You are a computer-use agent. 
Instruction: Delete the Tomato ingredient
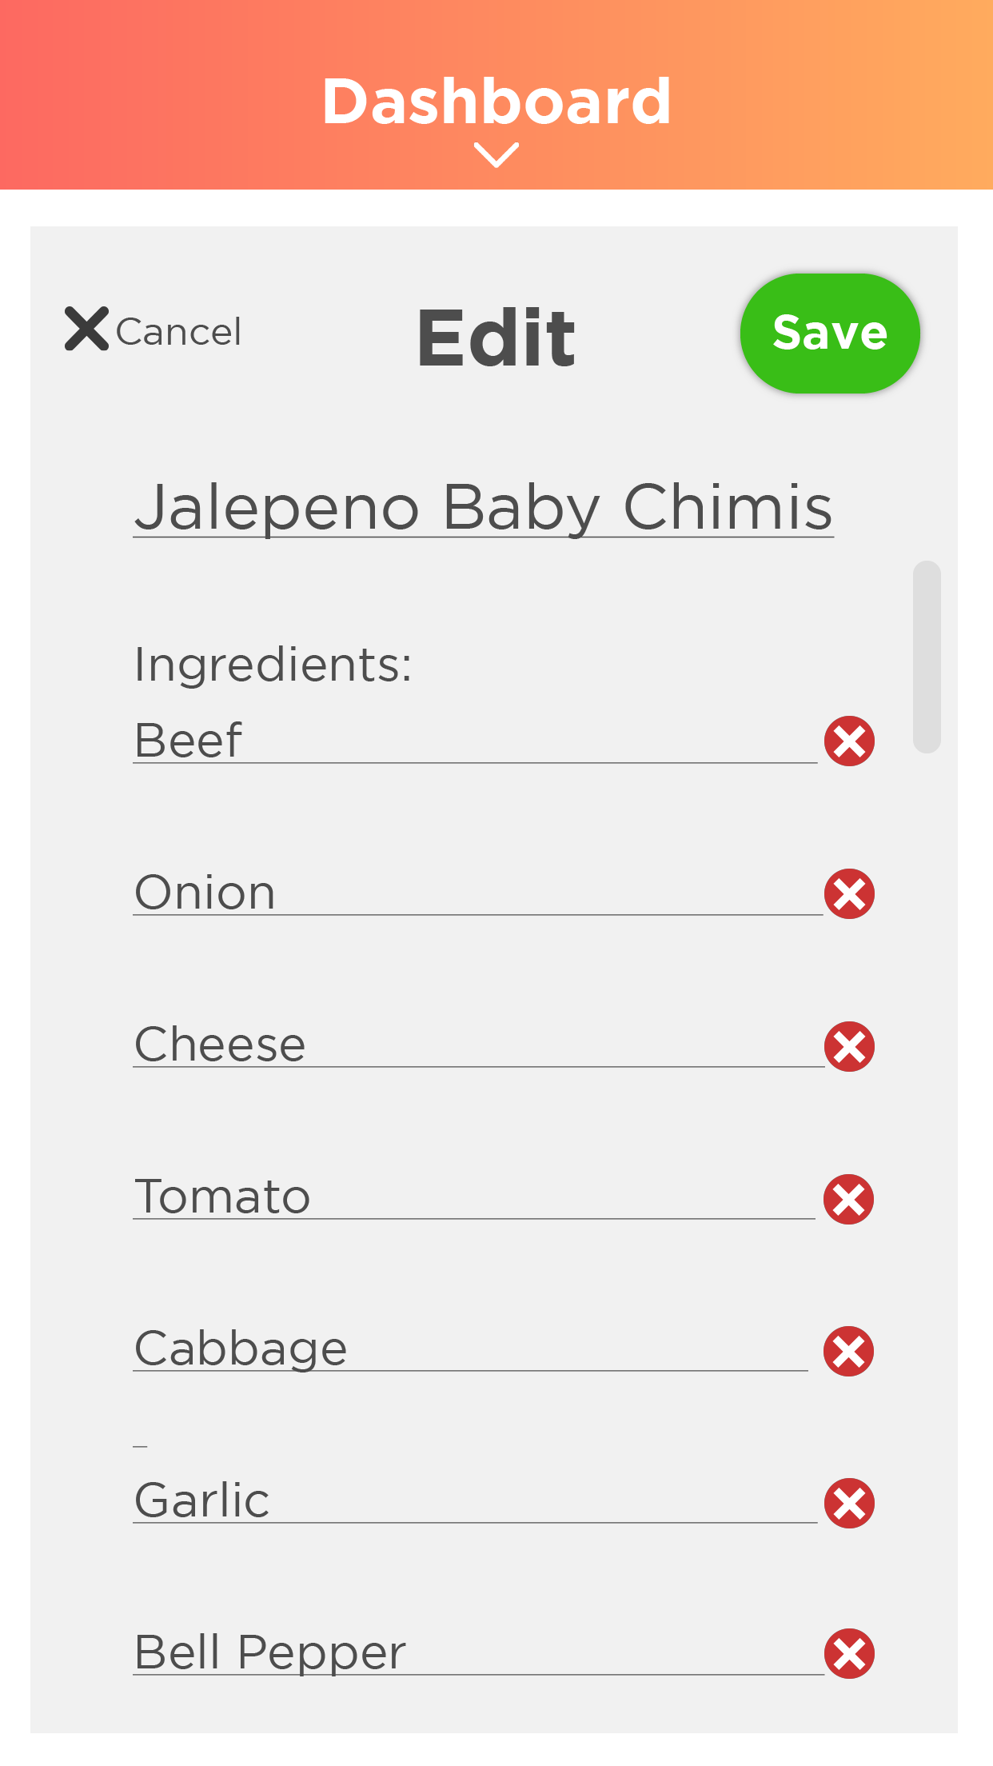tap(848, 1199)
